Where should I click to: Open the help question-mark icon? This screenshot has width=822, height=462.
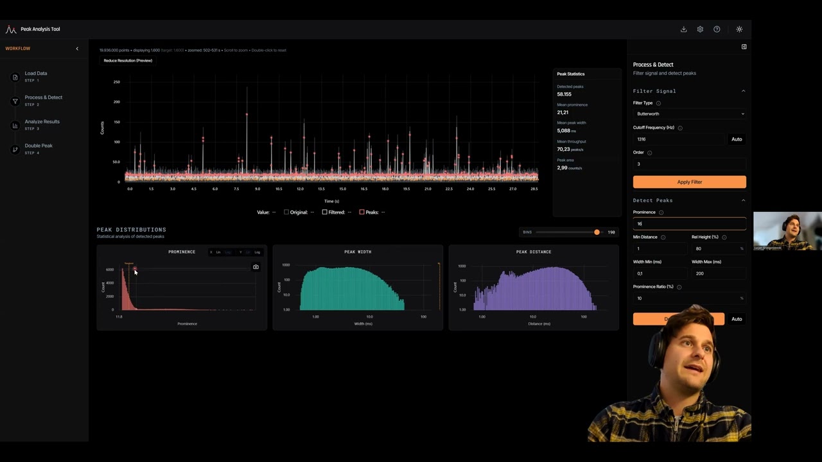click(717, 30)
